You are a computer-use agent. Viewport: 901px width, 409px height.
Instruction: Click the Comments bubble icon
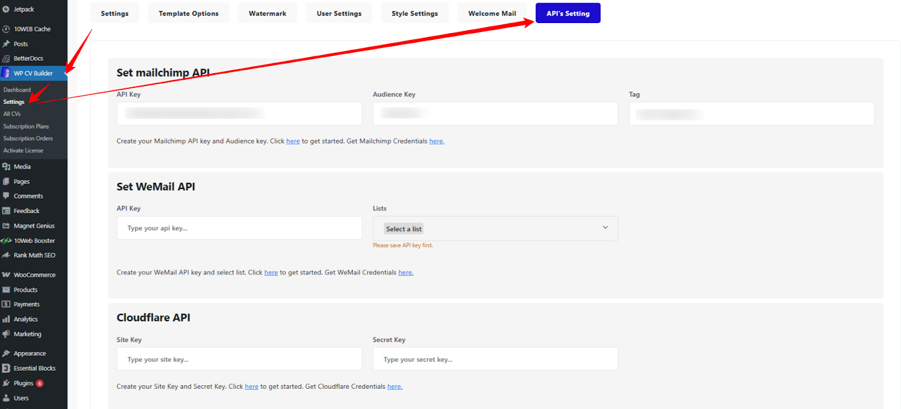6,196
